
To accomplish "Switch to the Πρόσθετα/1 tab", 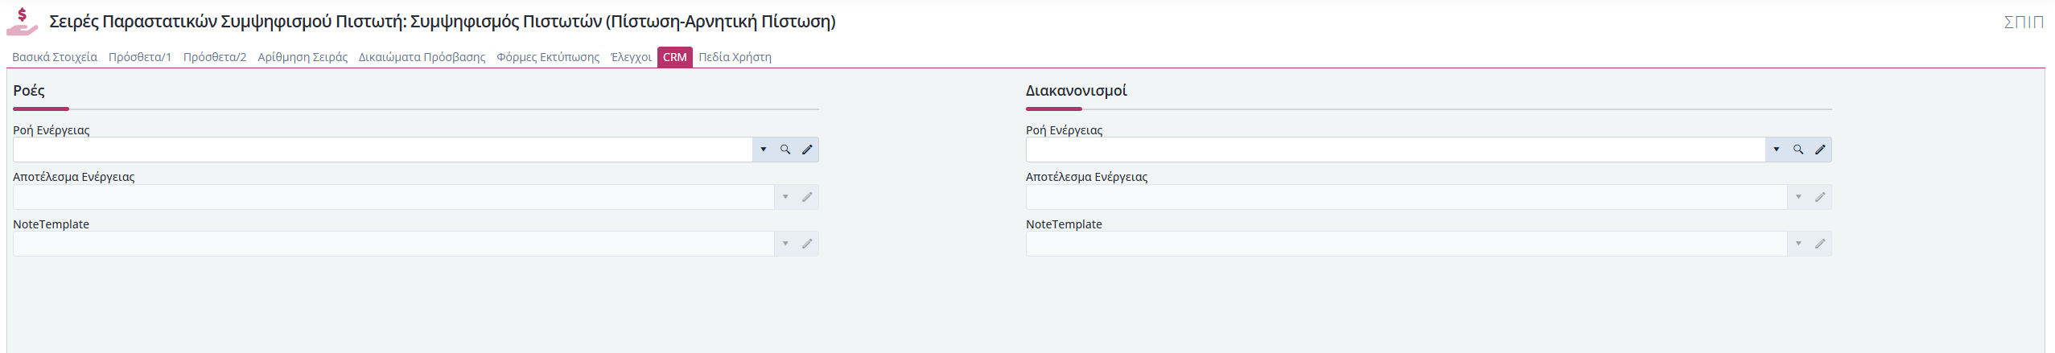I will [x=140, y=57].
